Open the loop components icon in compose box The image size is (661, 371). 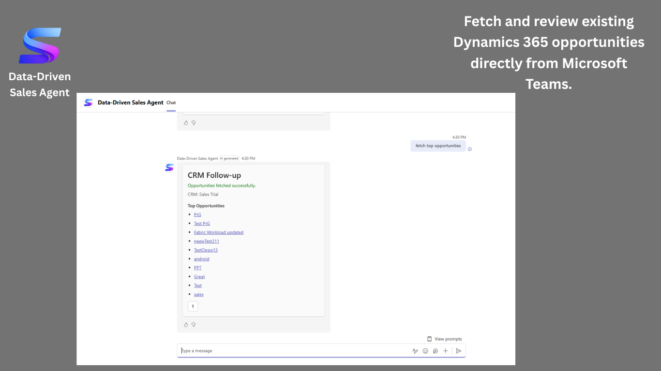(436, 351)
